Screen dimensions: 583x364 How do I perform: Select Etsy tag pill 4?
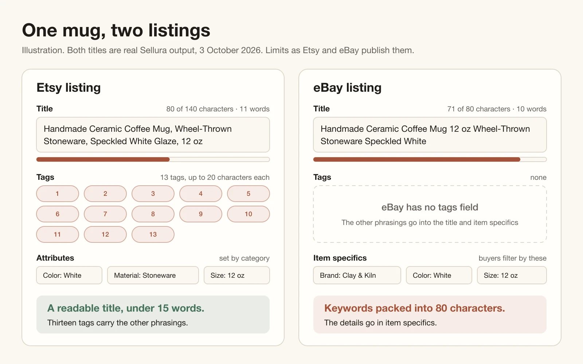[201, 194]
